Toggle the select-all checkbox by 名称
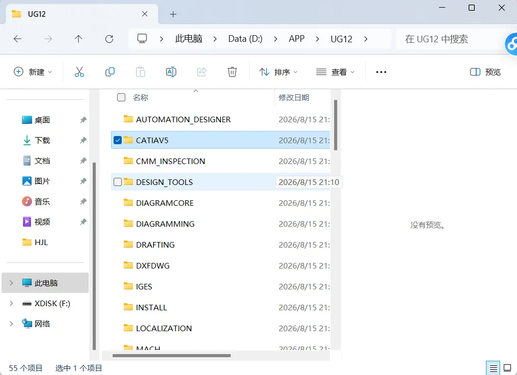Image resolution: width=517 pixels, height=375 pixels. [x=121, y=97]
